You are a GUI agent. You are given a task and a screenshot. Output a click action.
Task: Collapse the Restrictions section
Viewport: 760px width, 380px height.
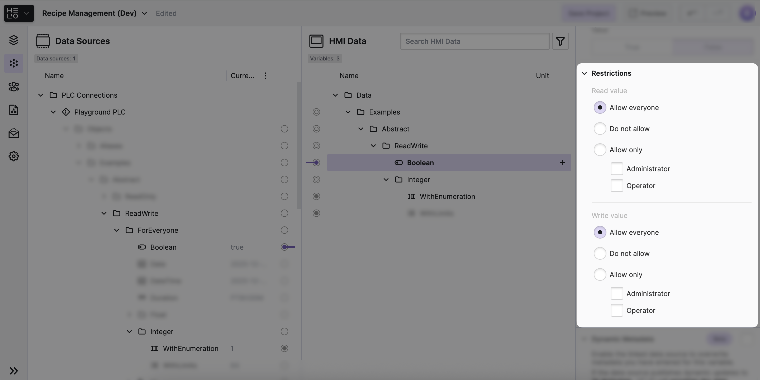[584, 73]
